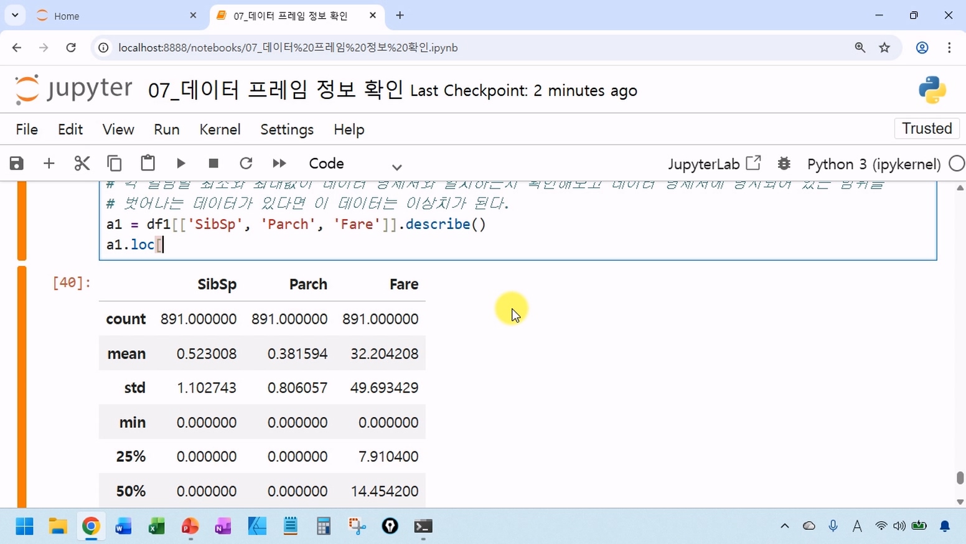Expand the browser tab search dropdown

[15, 16]
